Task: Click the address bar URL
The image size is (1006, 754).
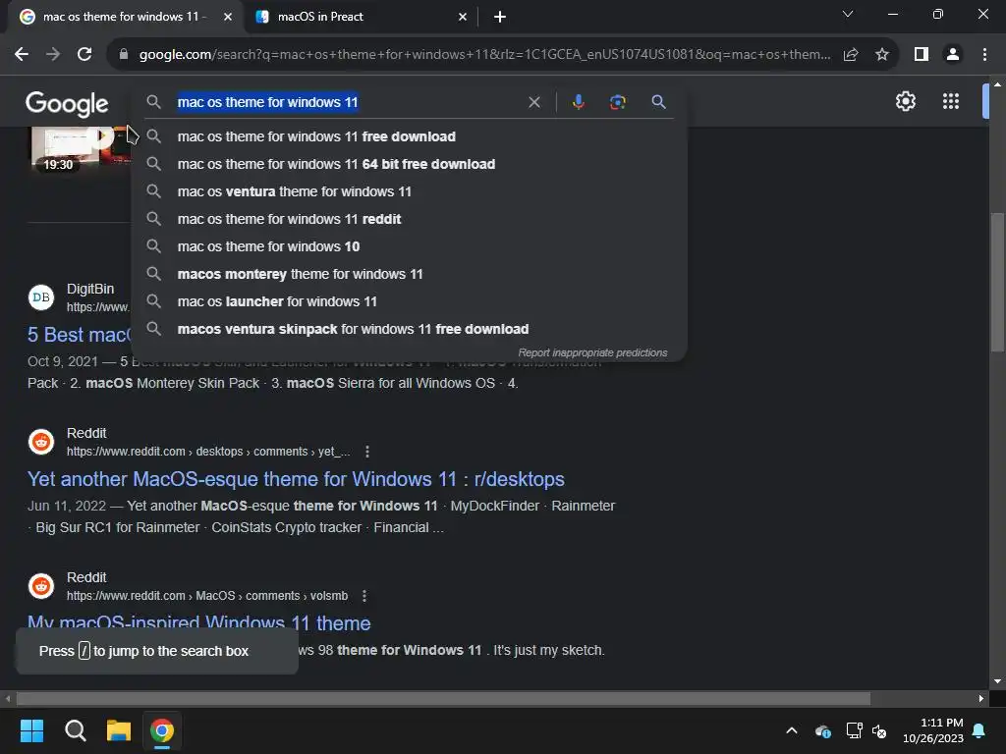Action: click(x=484, y=55)
